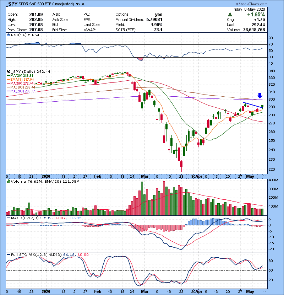Click the _SPY (Daily) 292.44 chart label
The height and width of the screenshot is (295, 284).
click(x=31, y=71)
